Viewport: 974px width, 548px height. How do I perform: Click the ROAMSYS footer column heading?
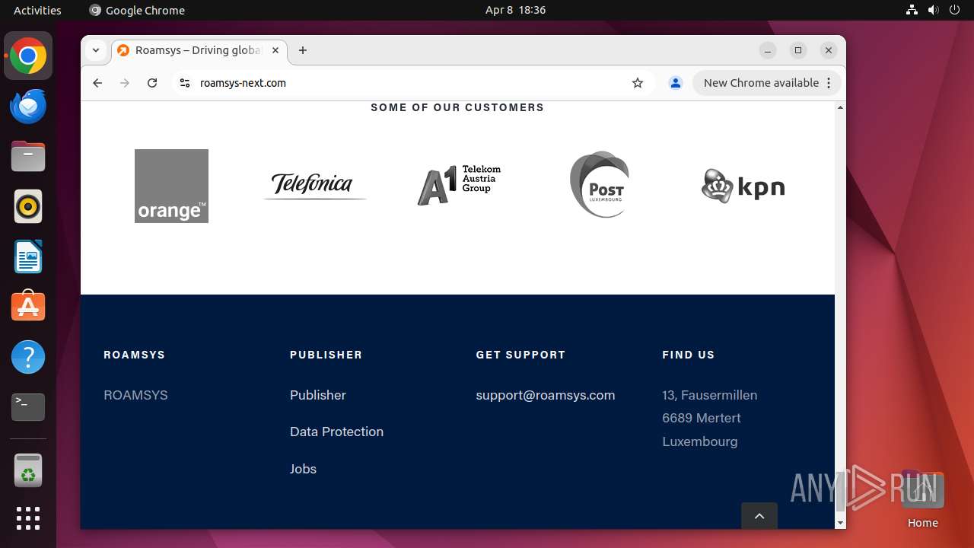[134, 355]
